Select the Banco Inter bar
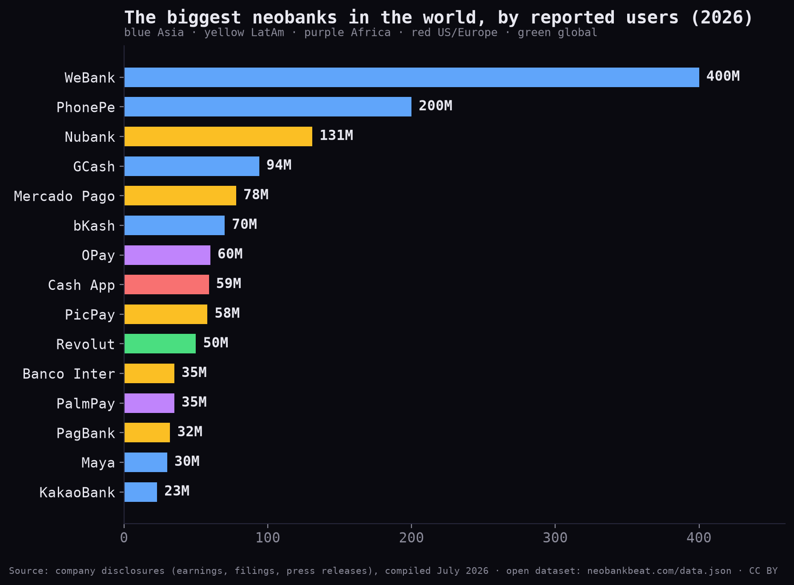794x585 pixels. pyautogui.click(x=149, y=373)
